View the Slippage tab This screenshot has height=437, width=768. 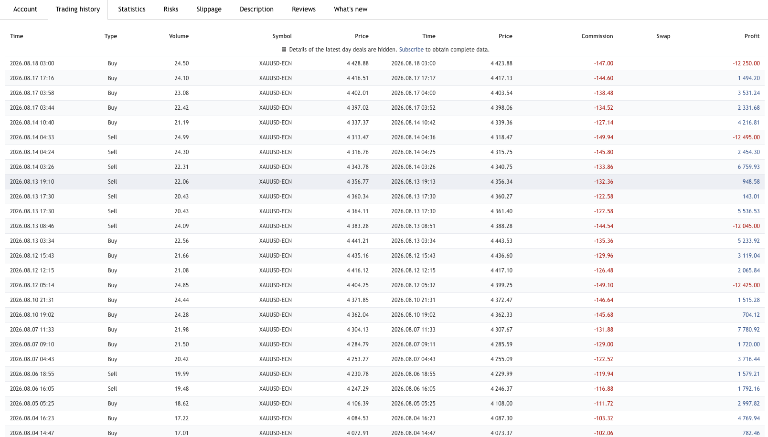[x=209, y=9]
